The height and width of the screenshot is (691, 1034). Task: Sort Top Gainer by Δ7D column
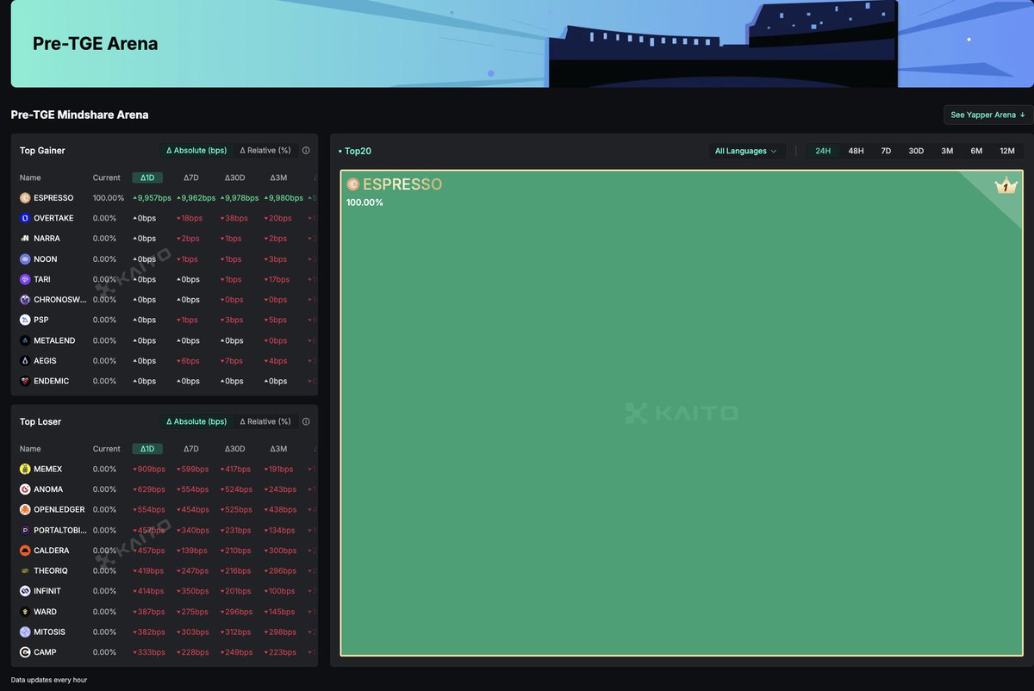click(x=191, y=177)
